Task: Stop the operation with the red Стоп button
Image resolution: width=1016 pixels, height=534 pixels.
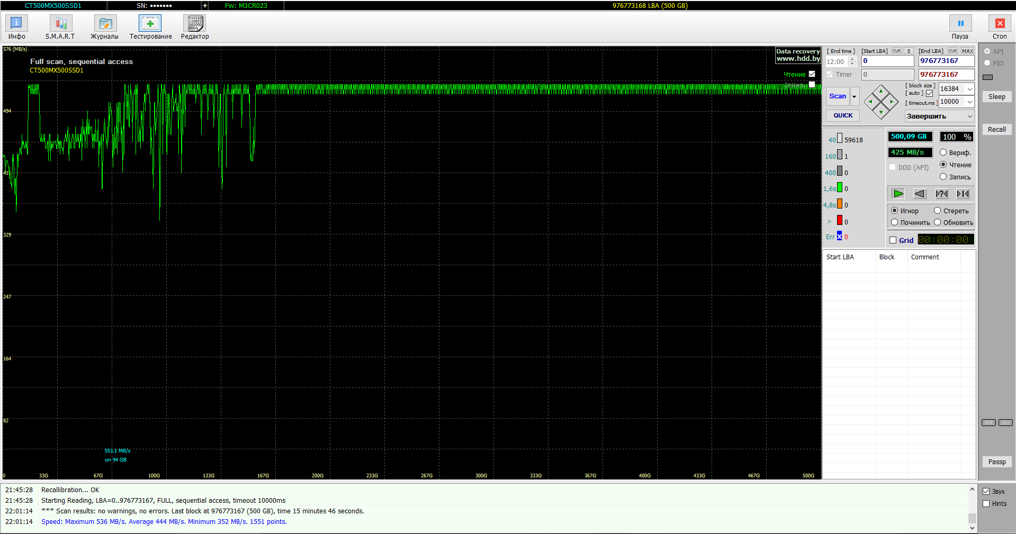Action: point(1000,27)
